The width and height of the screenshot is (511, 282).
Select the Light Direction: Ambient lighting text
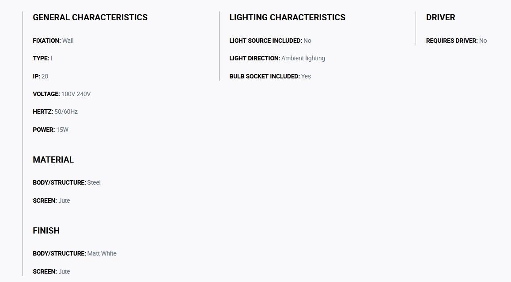(x=277, y=59)
